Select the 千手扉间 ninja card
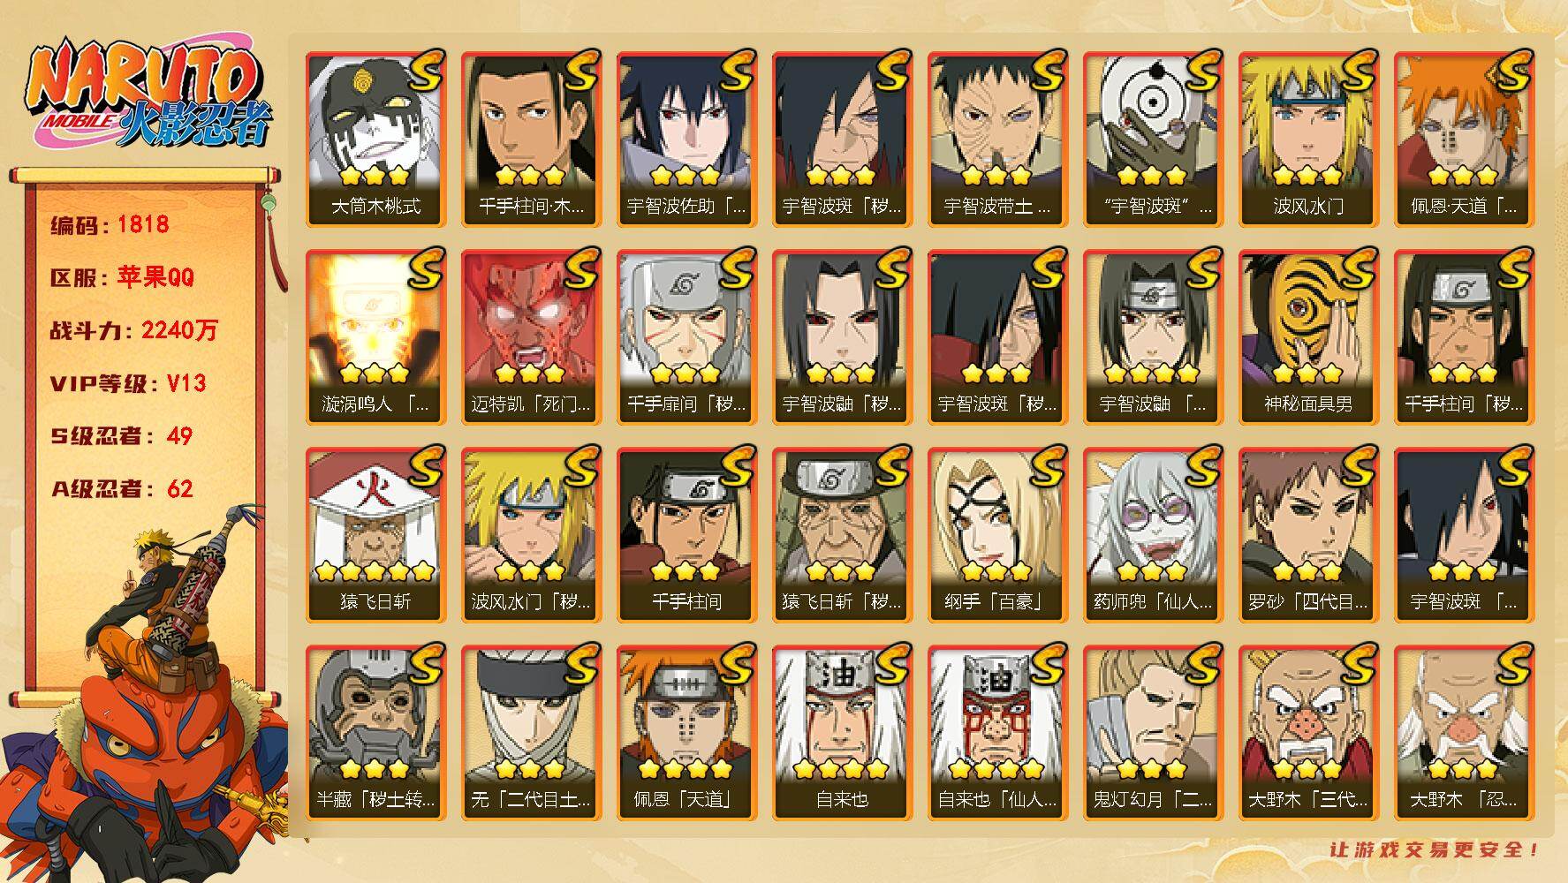Image resolution: width=1568 pixels, height=883 pixels. [x=686, y=337]
